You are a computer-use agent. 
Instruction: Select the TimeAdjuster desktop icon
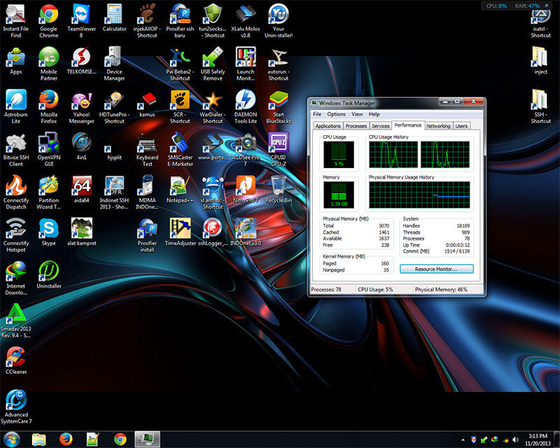coord(180,232)
